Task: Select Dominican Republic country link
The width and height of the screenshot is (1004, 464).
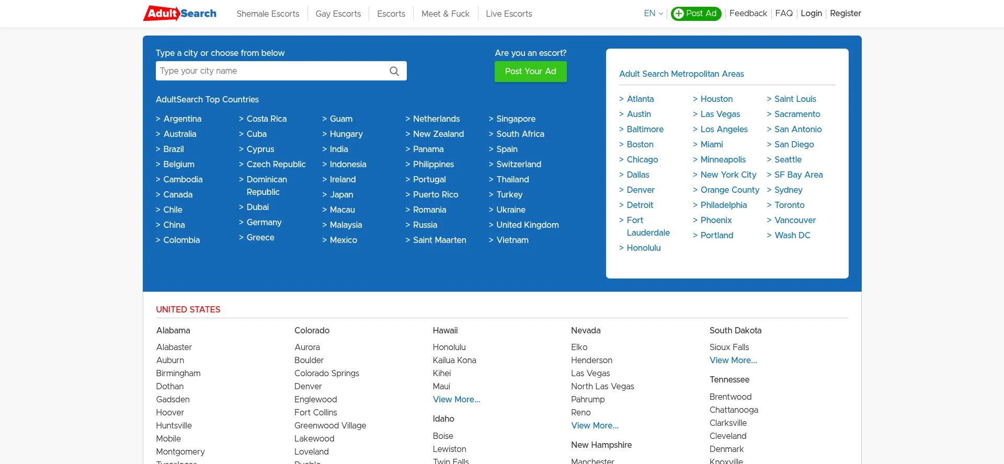Action: tap(266, 186)
